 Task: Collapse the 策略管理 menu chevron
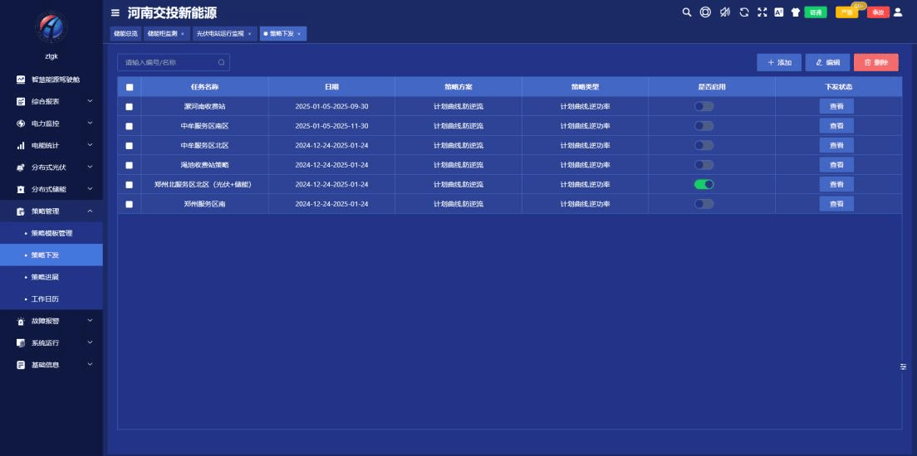(90, 211)
